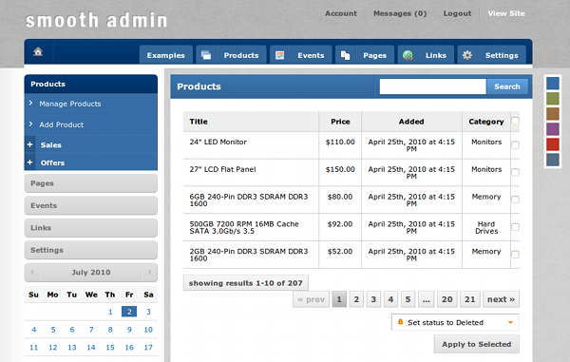Screen dimensions: 570x362
Task: Expand the Sales section plus icon
Action: coord(30,144)
